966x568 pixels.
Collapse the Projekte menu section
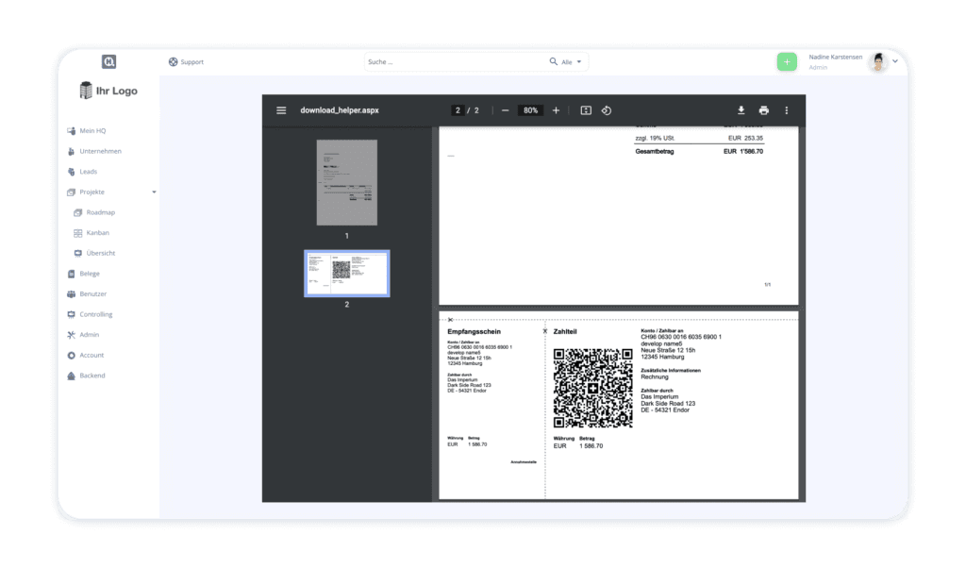[154, 192]
